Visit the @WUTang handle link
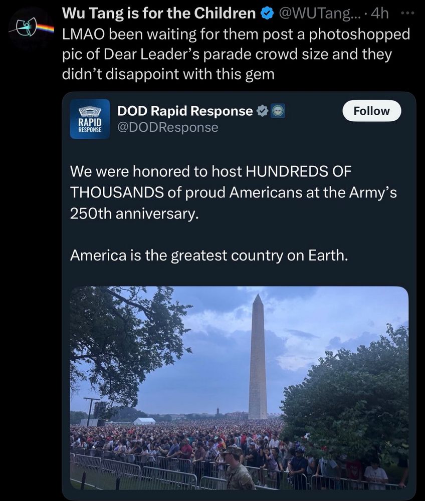Screen dimensions: 425x501 tap(319, 14)
